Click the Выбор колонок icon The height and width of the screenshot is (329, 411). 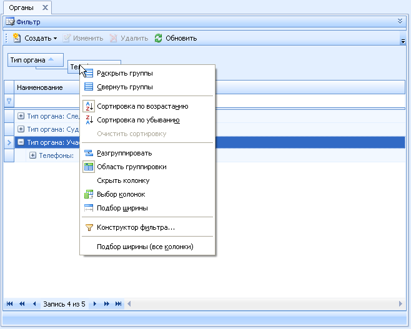89,194
